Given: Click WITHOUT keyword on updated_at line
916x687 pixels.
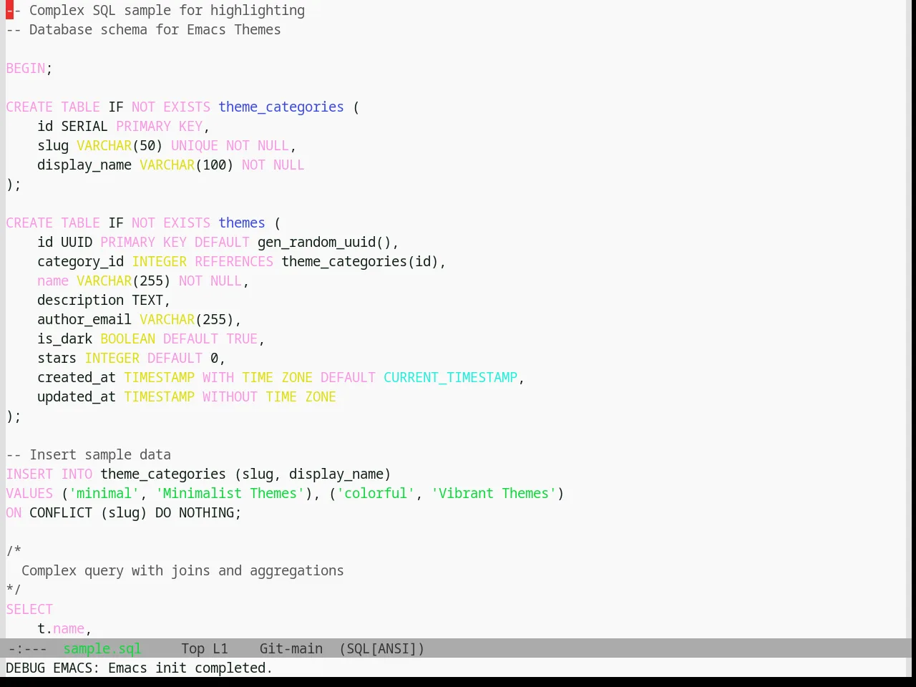Looking at the screenshot, I should 230,397.
